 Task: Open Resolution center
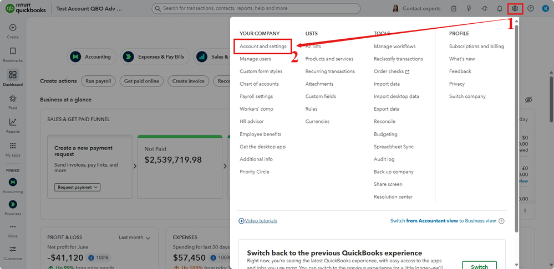point(393,196)
